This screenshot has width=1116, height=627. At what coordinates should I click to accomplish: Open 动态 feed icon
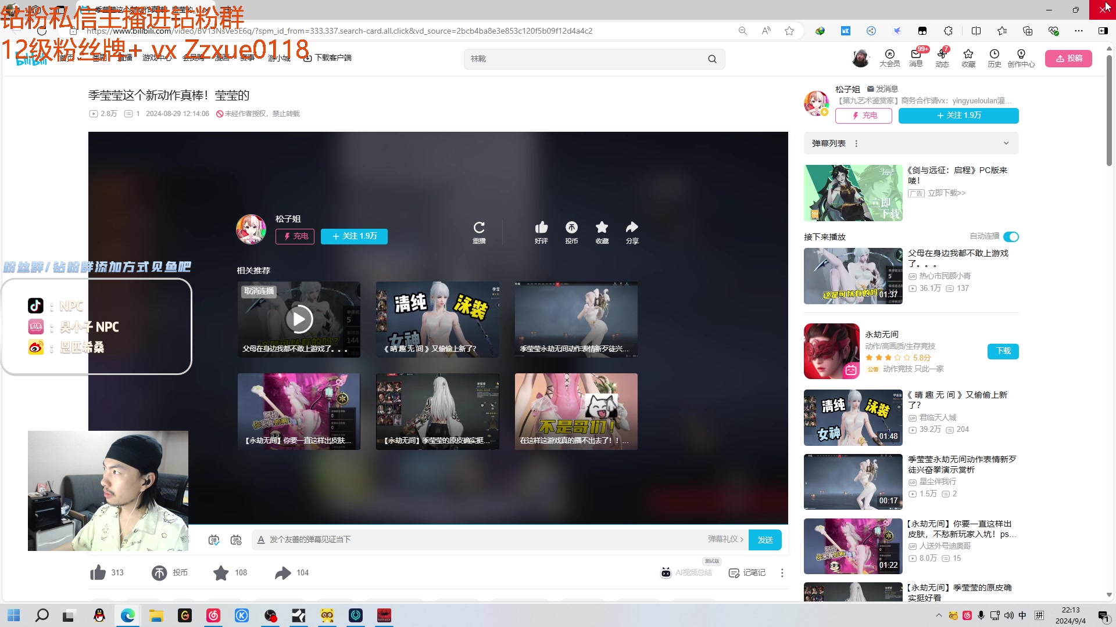(x=942, y=58)
